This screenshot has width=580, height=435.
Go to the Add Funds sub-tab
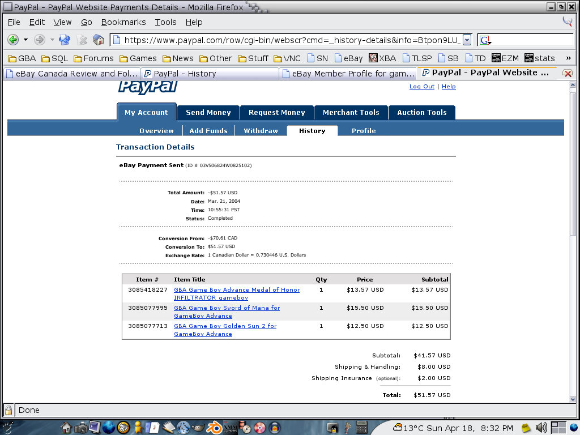tap(208, 131)
